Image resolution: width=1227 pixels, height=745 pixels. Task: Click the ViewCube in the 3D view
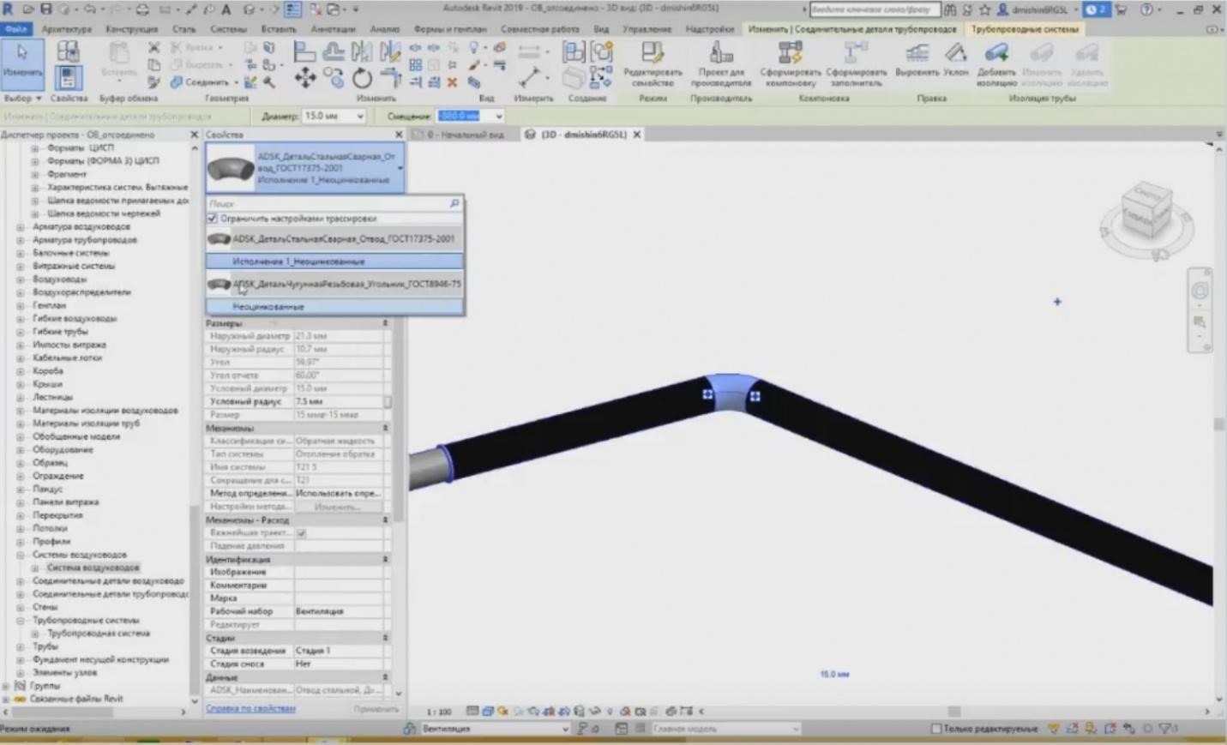[x=1146, y=209]
